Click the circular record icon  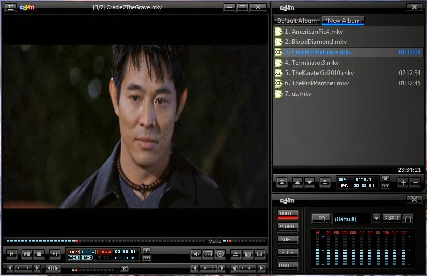pos(221,254)
